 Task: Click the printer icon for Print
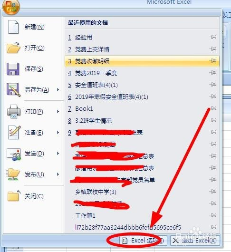(x=14, y=111)
